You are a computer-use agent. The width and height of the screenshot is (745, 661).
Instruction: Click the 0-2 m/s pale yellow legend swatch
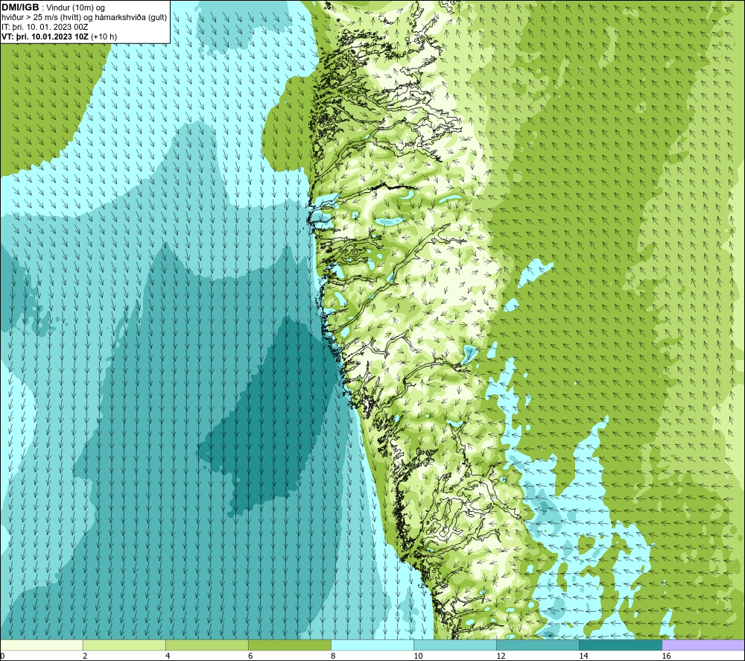[x=42, y=645]
